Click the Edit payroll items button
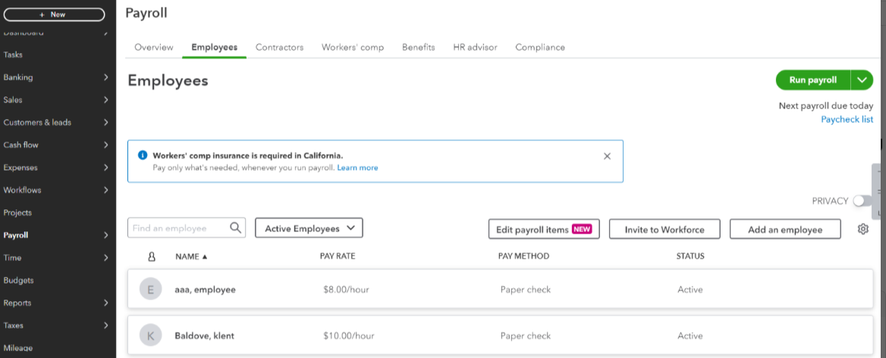 tap(543, 229)
